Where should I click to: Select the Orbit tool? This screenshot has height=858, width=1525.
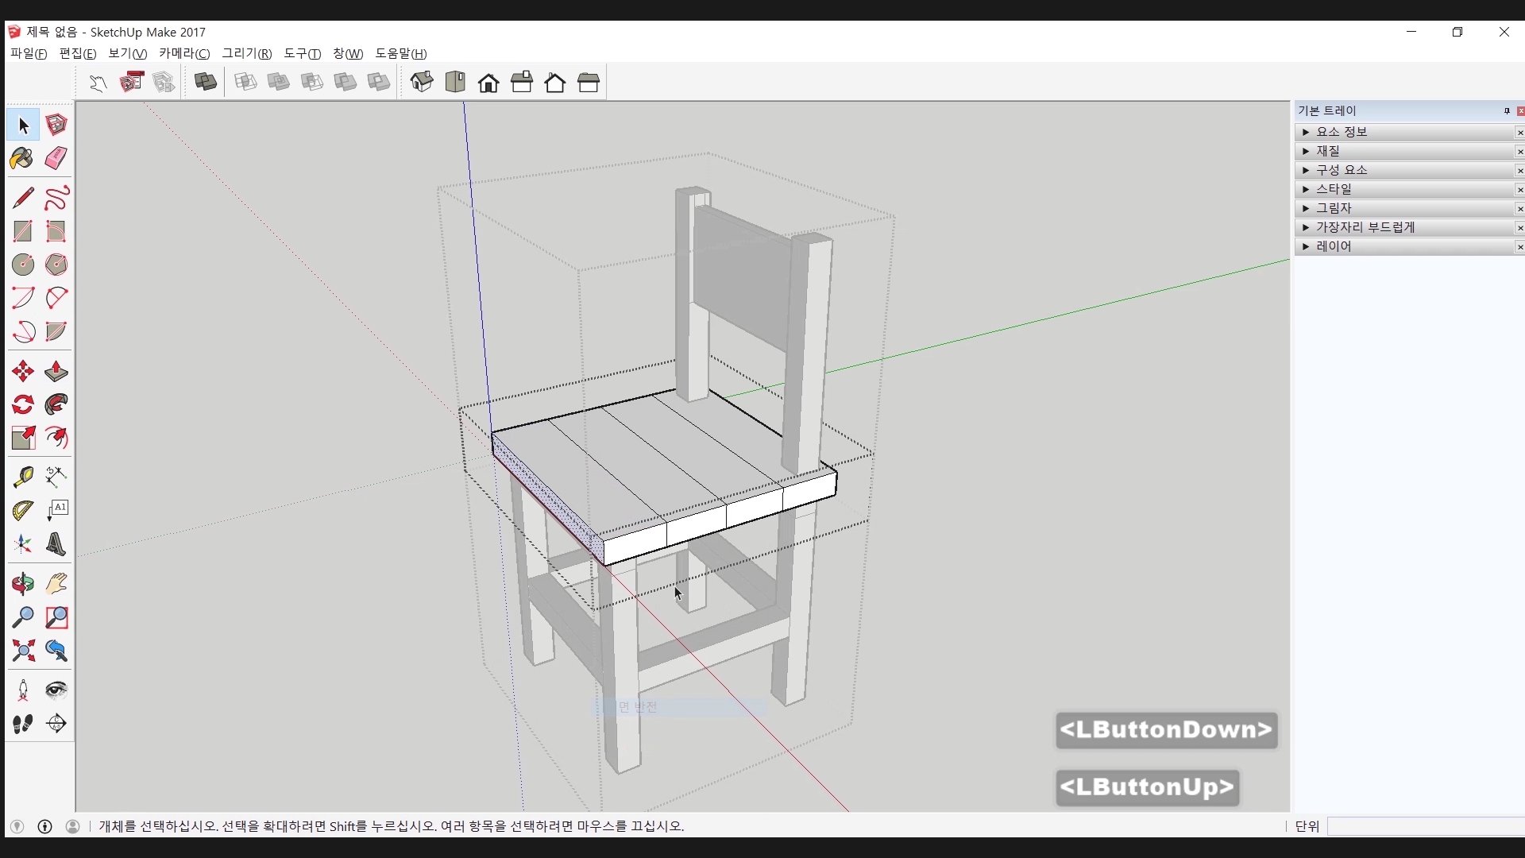[23, 585]
